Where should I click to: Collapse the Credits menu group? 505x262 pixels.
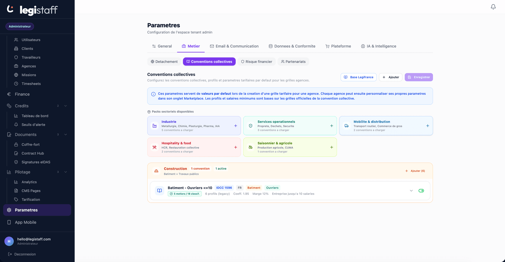tap(65, 106)
